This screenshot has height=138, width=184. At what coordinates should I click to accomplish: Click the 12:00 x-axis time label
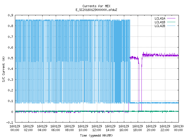97,130
